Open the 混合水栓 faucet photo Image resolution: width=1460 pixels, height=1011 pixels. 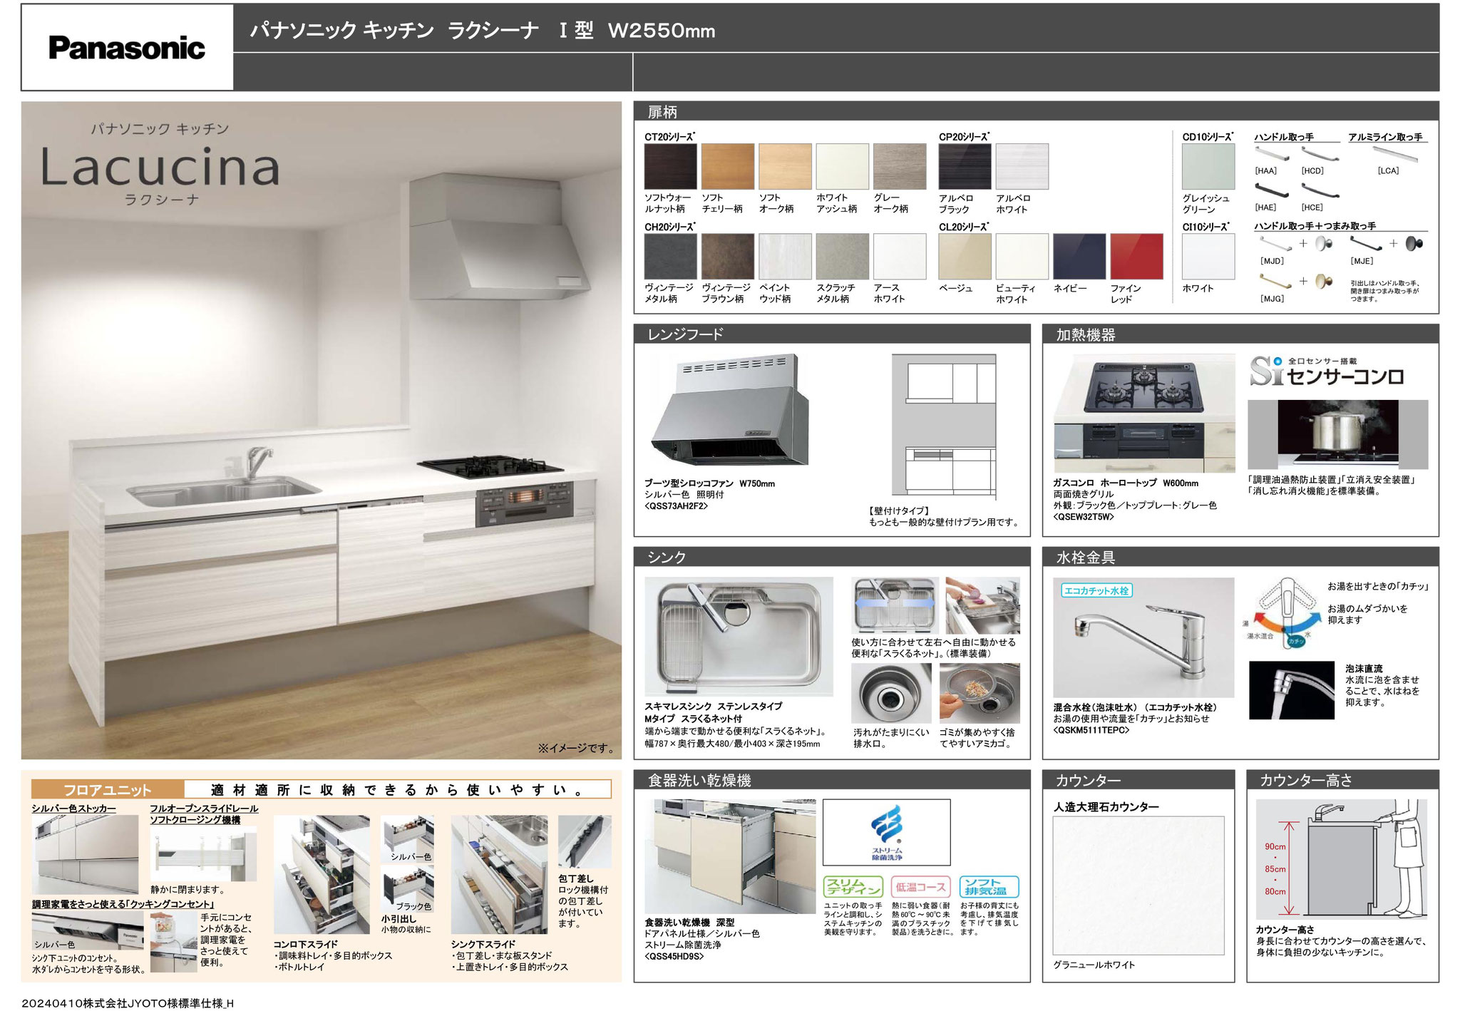1143,637
